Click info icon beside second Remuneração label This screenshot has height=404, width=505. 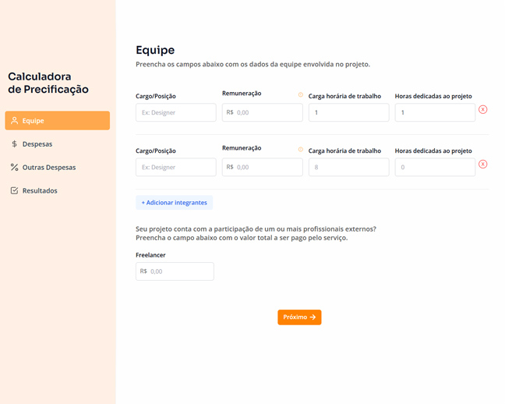(x=300, y=150)
